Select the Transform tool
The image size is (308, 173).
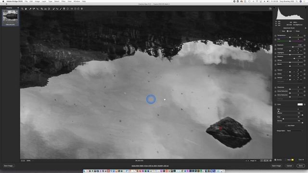[49, 9]
